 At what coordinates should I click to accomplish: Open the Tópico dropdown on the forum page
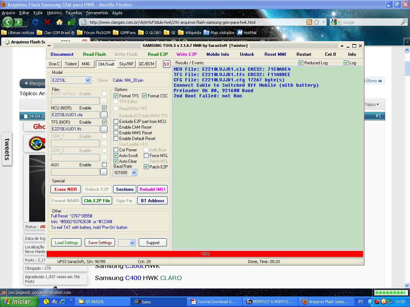coord(372,104)
